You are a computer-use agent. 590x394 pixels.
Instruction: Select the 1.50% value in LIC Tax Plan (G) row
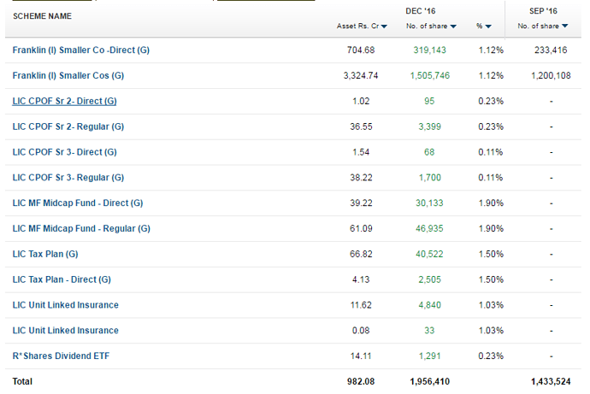pos(491,254)
